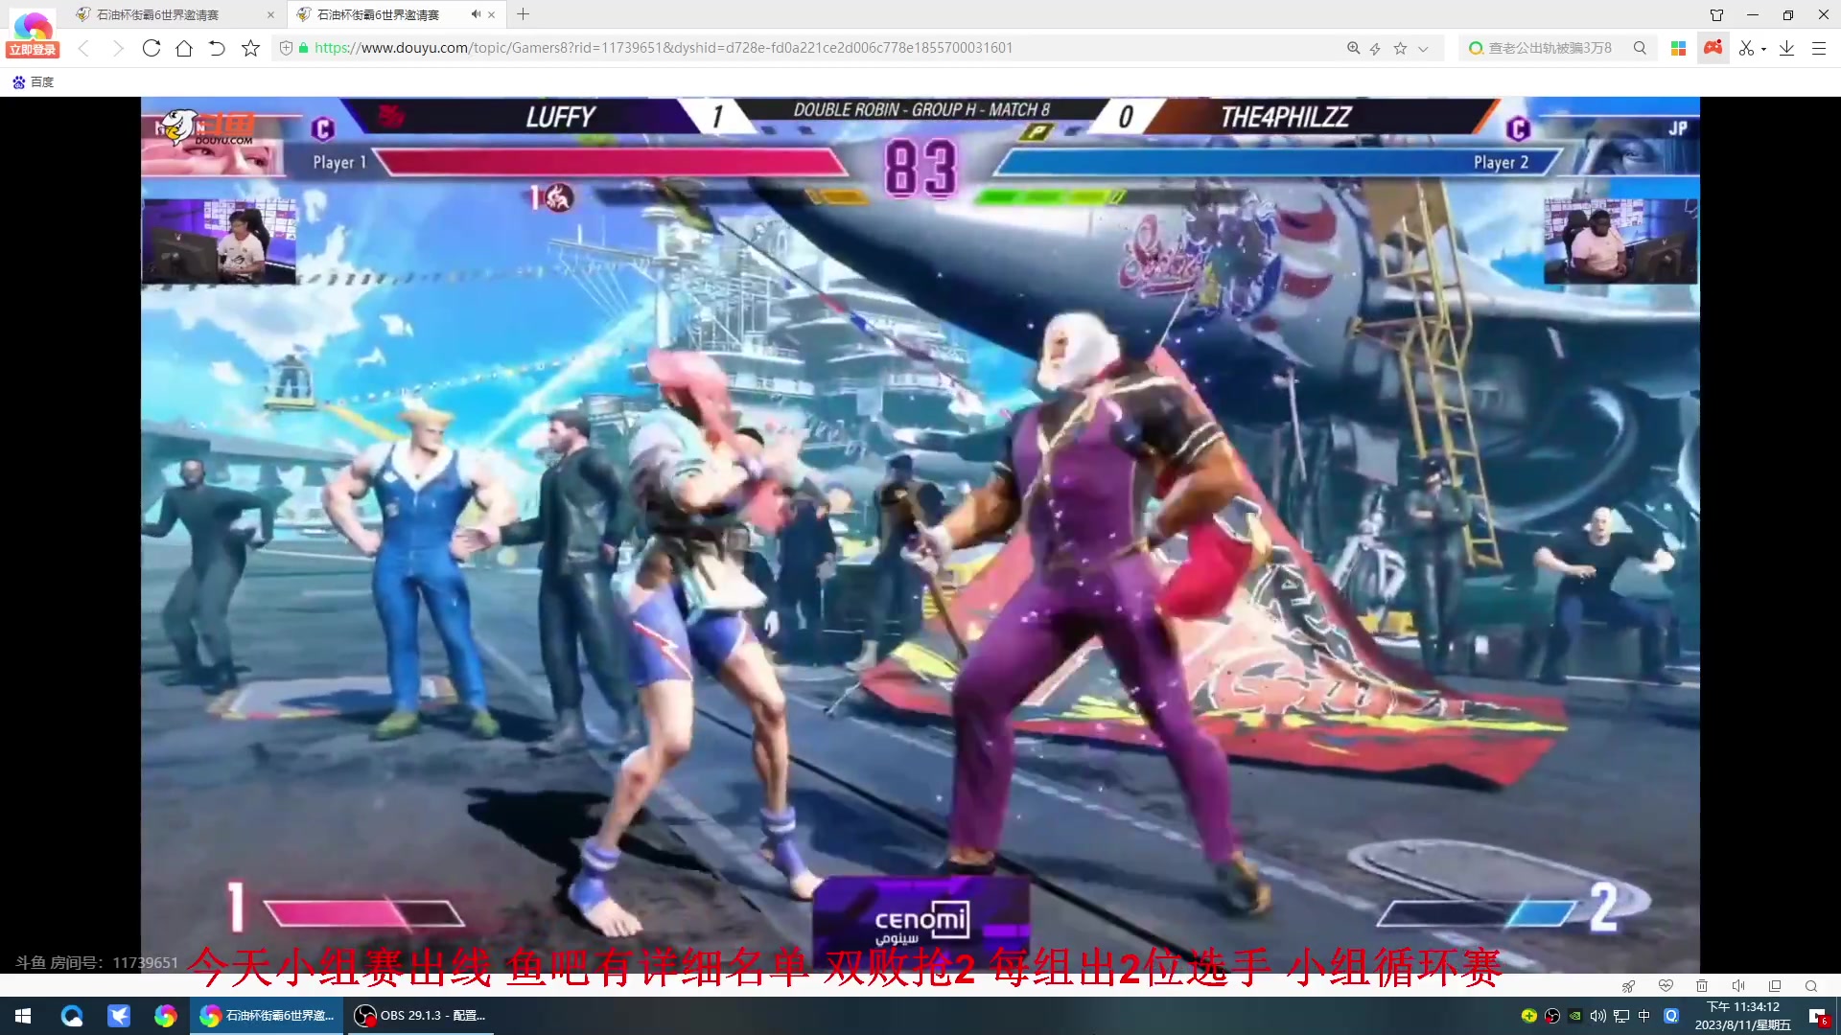Click the green plus tray icon
This screenshot has width=1841, height=1035.
pyautogui.click(x=1528, y=1016)
